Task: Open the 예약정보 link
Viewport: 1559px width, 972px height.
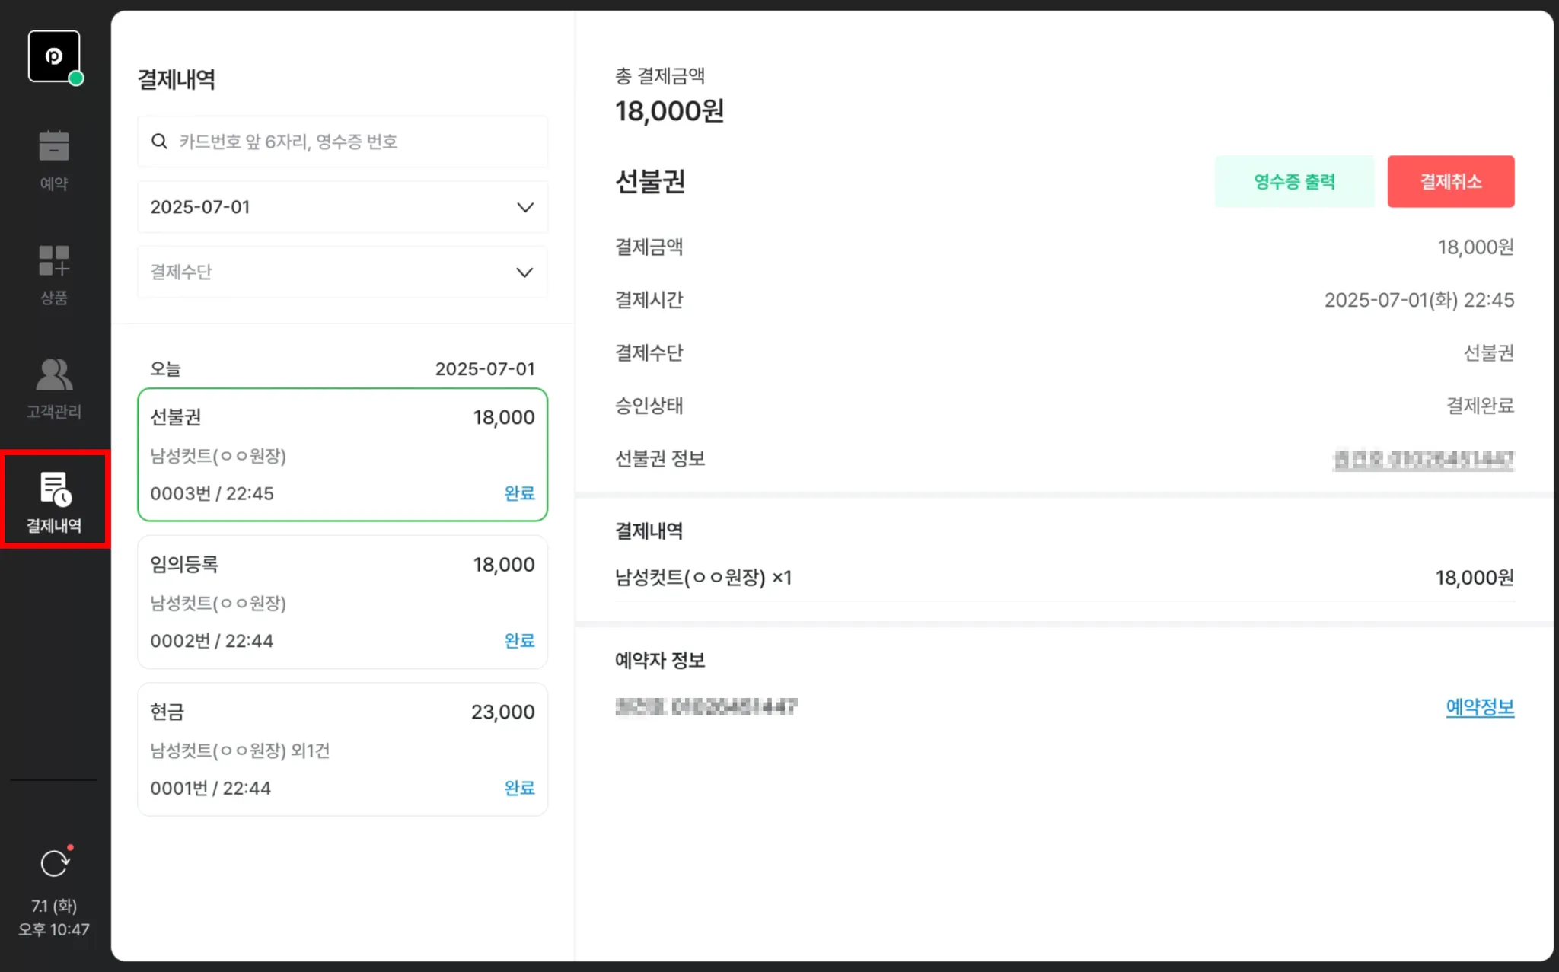Action: [x=1479, y=707]
